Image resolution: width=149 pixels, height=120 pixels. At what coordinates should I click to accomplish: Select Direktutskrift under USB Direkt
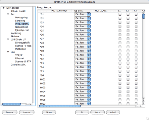pos(23,43)
